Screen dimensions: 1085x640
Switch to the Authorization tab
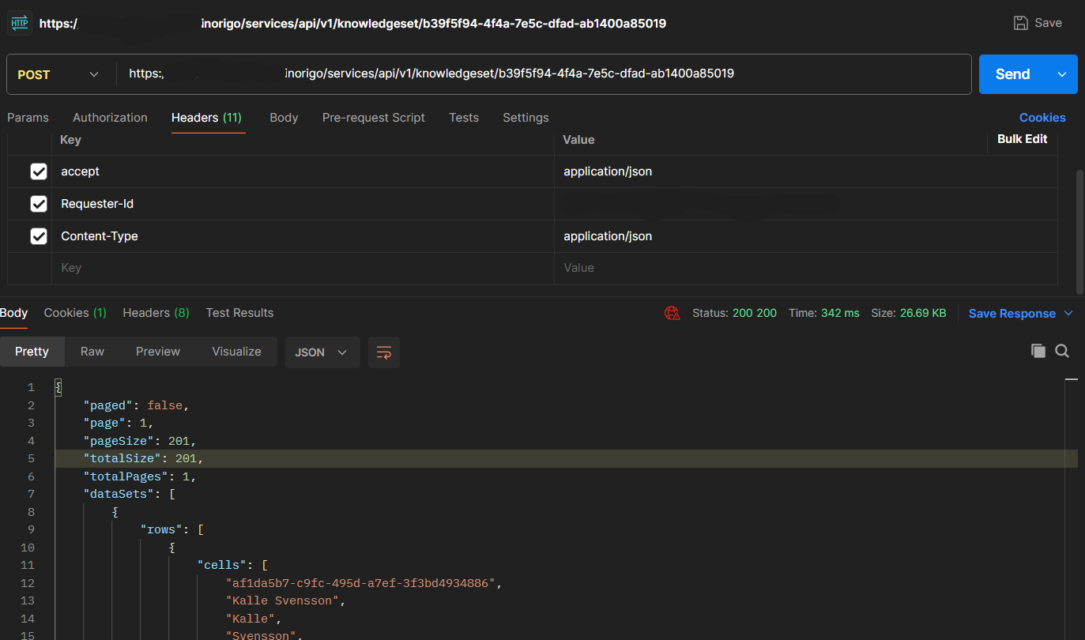[x=110, y=118]
